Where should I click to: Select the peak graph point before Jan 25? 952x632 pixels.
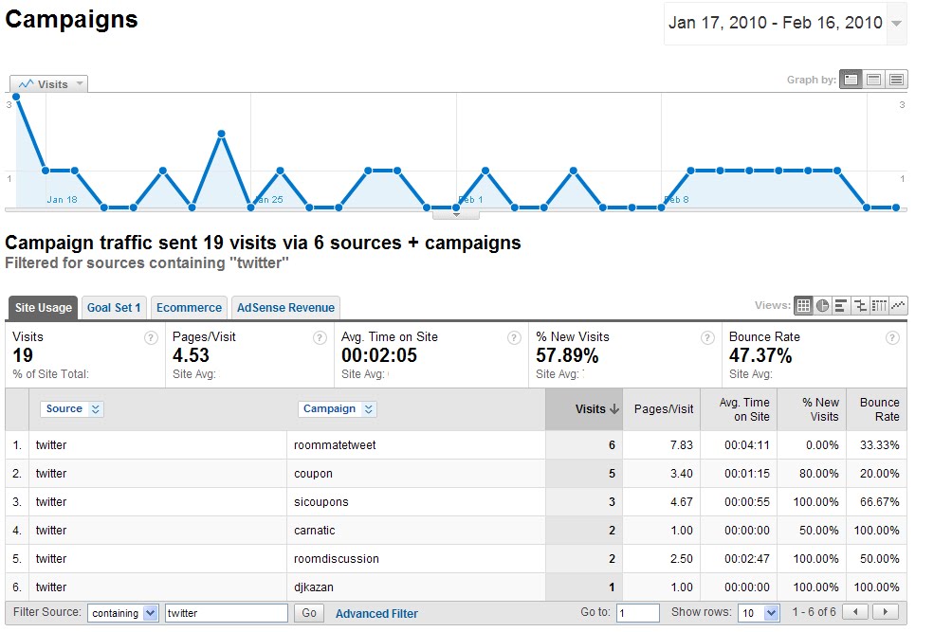[x=222, y=134]
